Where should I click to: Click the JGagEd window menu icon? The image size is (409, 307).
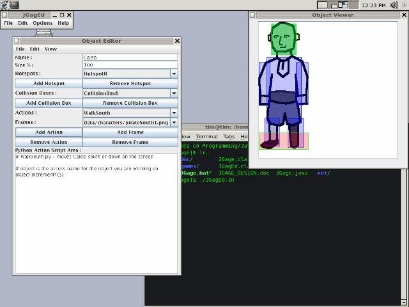point(4,15)
